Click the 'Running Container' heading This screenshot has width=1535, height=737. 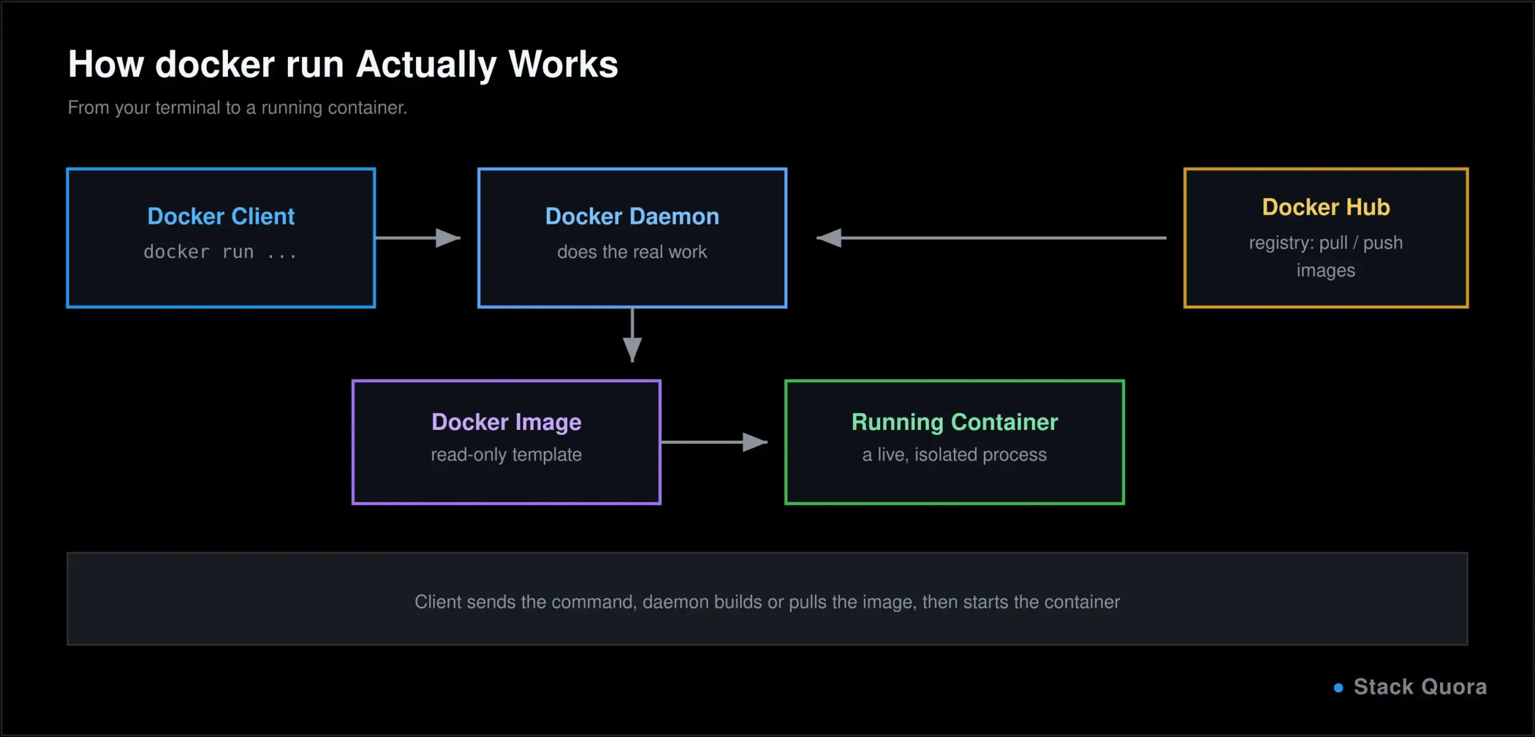coord(955,422)
